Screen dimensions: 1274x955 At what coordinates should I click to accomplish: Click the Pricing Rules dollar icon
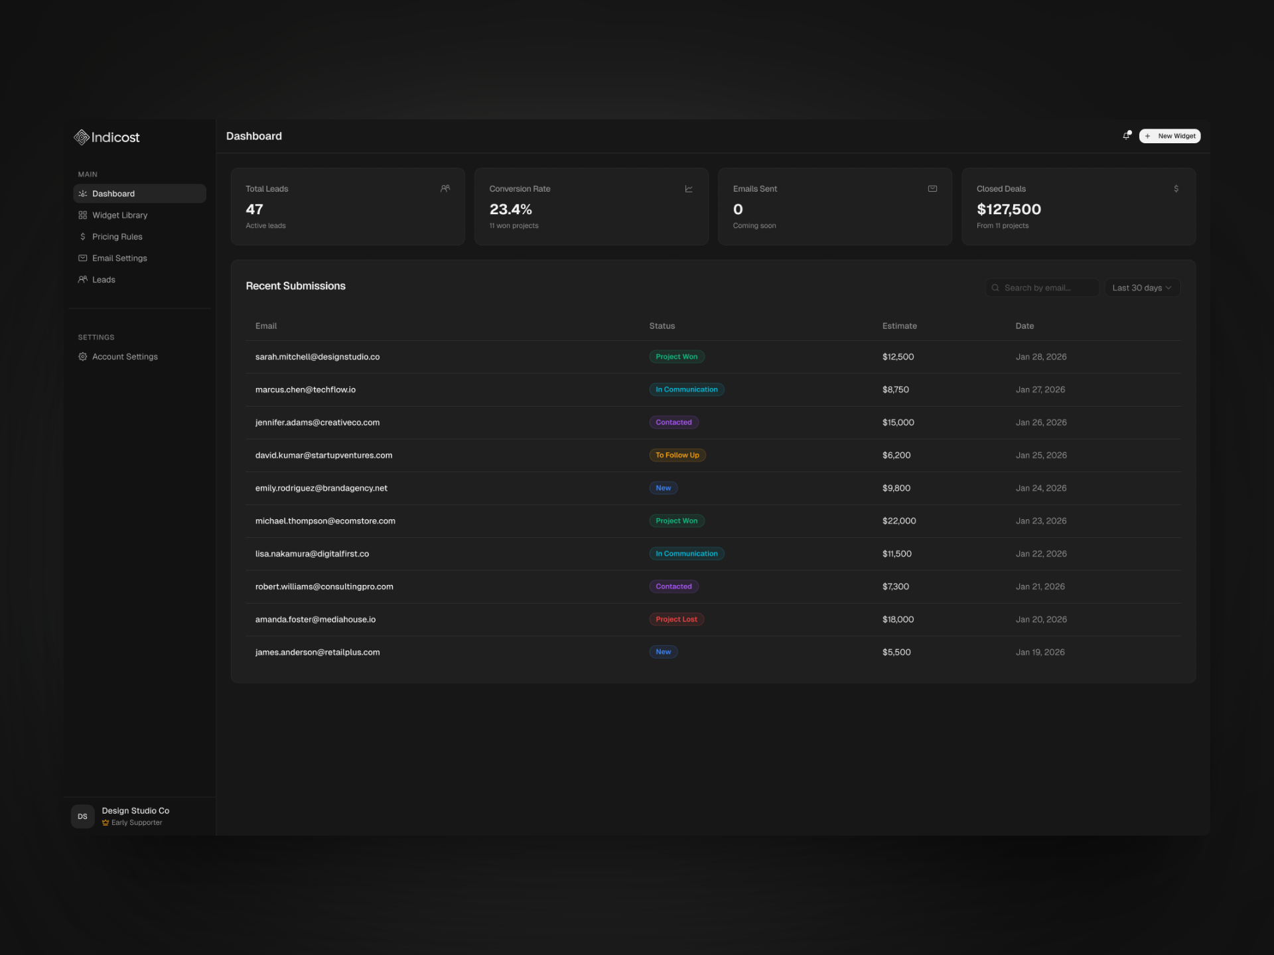(x=82, y=236)
